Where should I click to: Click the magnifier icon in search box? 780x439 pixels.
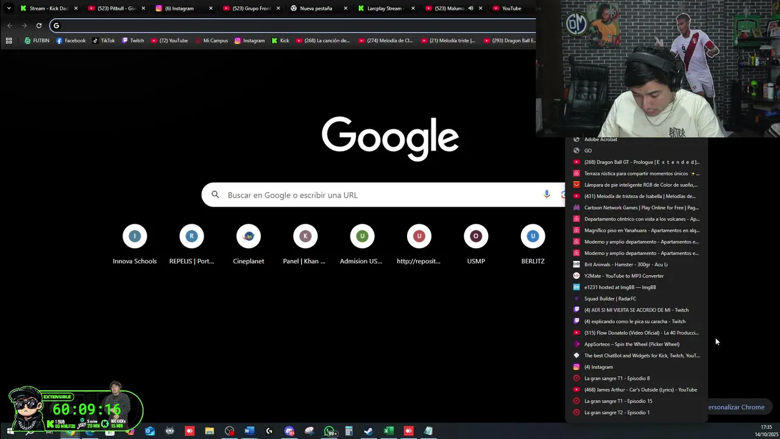point(215,195)
